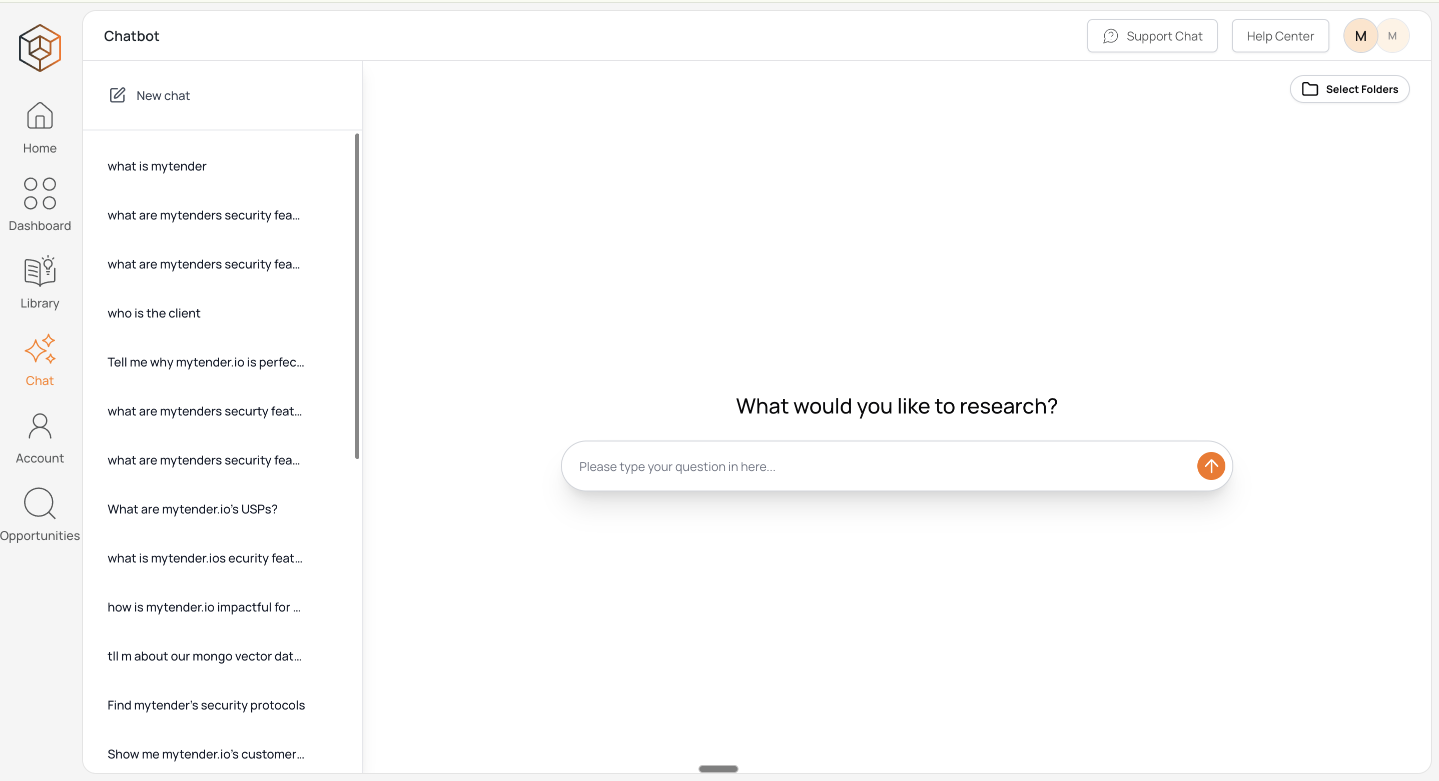
Task: Open the Library page
Action: pyautogui.click(x=40, y=282)
